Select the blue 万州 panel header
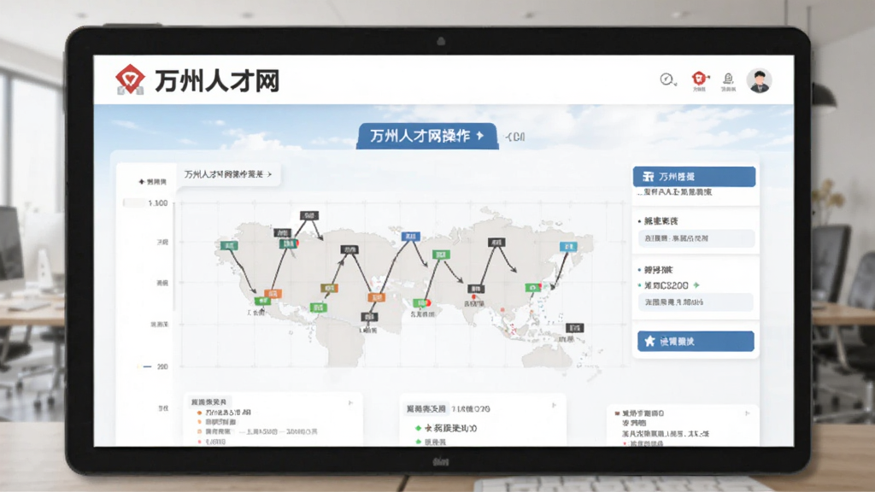This screenshot has width=875, height=492. click(694, 177)
